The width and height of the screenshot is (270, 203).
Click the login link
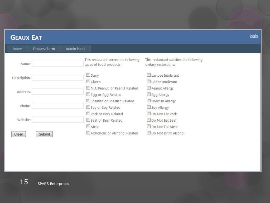[x=254, y=36]
